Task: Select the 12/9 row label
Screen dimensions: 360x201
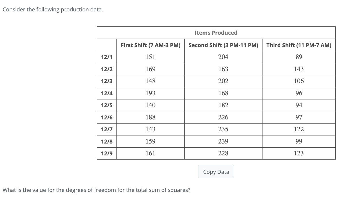Action: pyautogui.click(x=106, y=153)
